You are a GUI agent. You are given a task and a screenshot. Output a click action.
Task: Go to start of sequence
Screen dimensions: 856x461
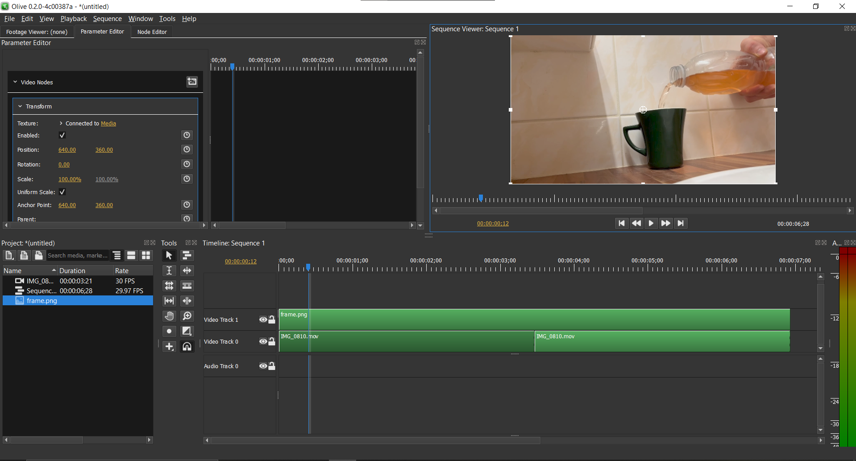tap(621, 223)
